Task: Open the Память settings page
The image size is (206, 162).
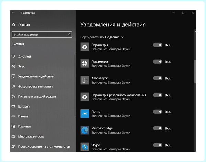Action: point(23,116)
